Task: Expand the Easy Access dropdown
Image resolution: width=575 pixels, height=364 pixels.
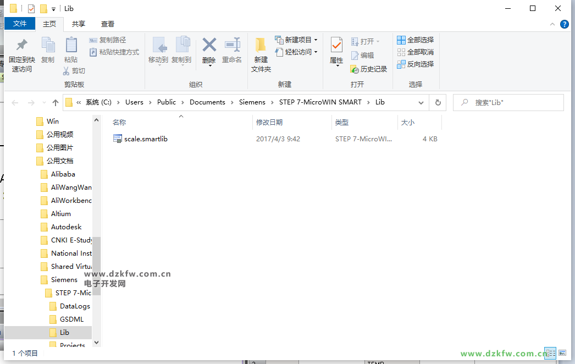Action: pos(316,52)
